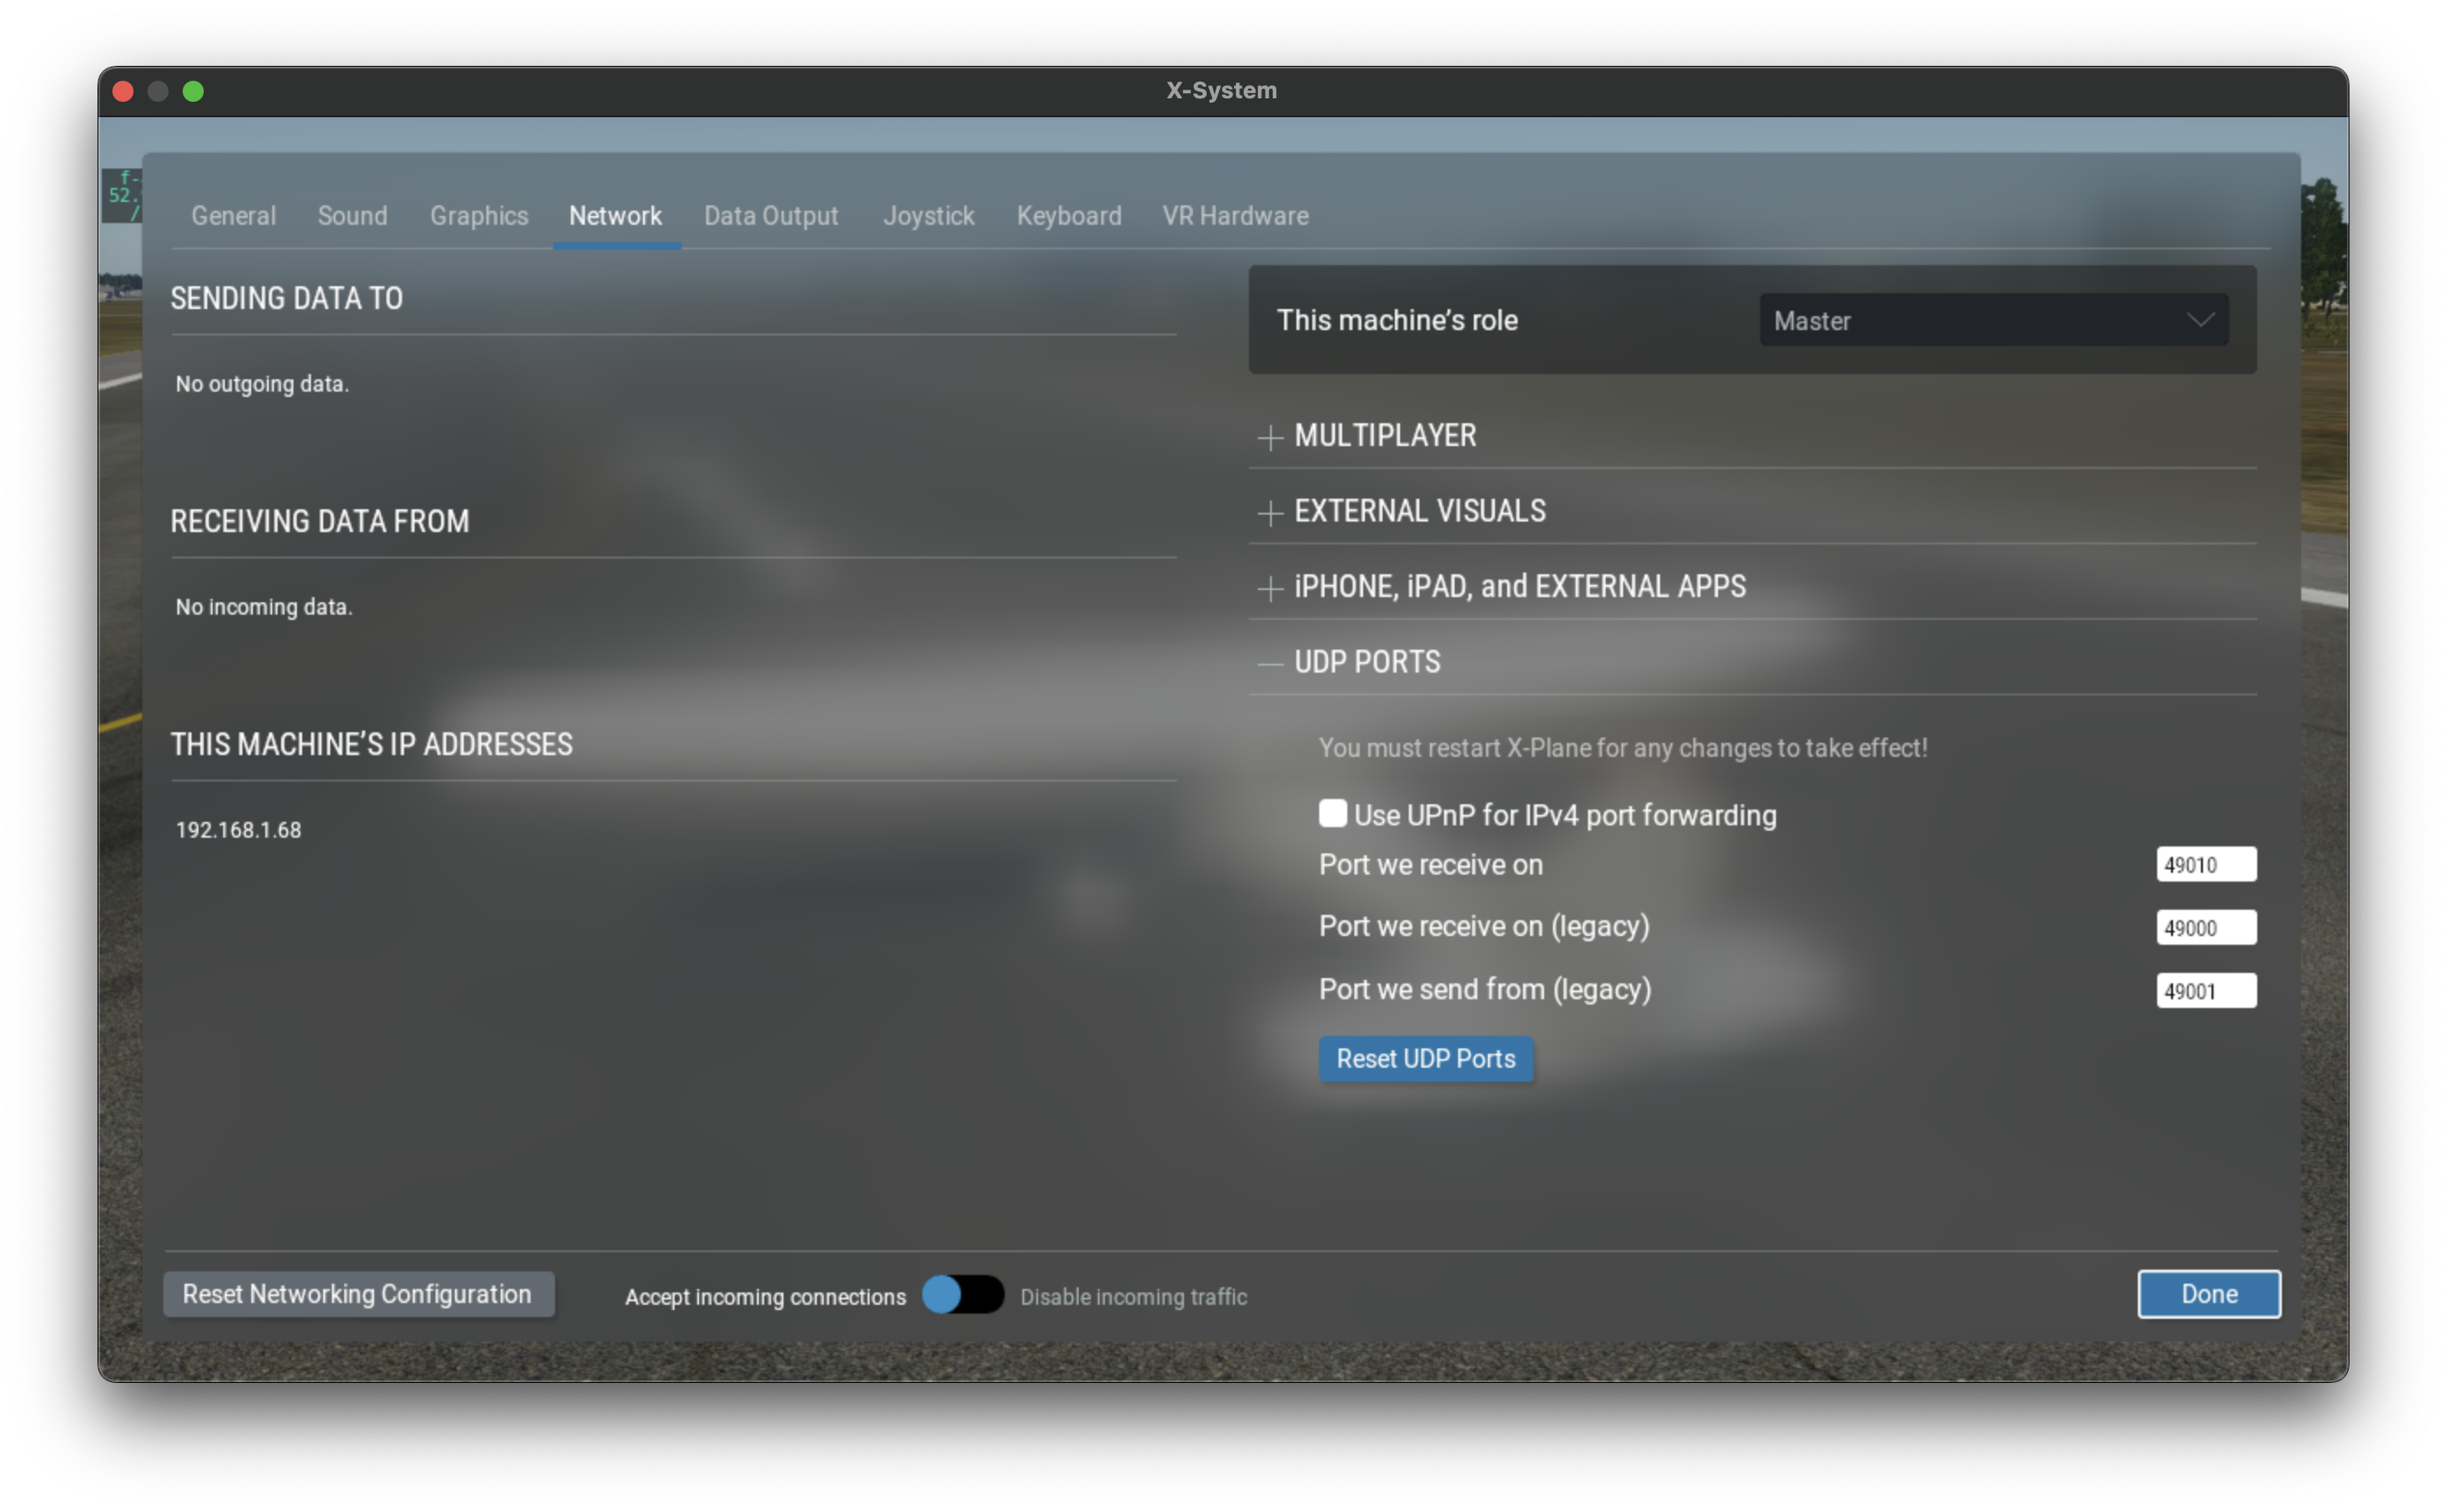The height and width of the screenshot is (1512, 2447).
Task: Open the Data Output tab
Action: pos(771,216)
